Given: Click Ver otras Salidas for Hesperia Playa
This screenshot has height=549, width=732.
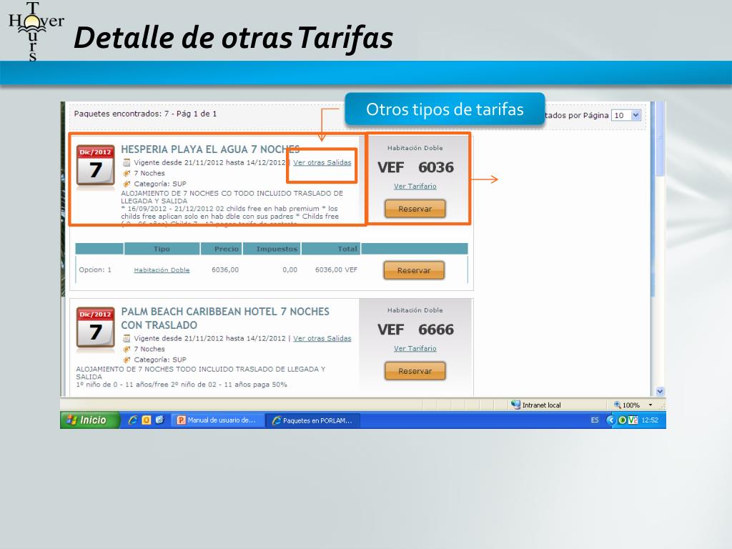Looking at the screenshot, I should point(322,162).
